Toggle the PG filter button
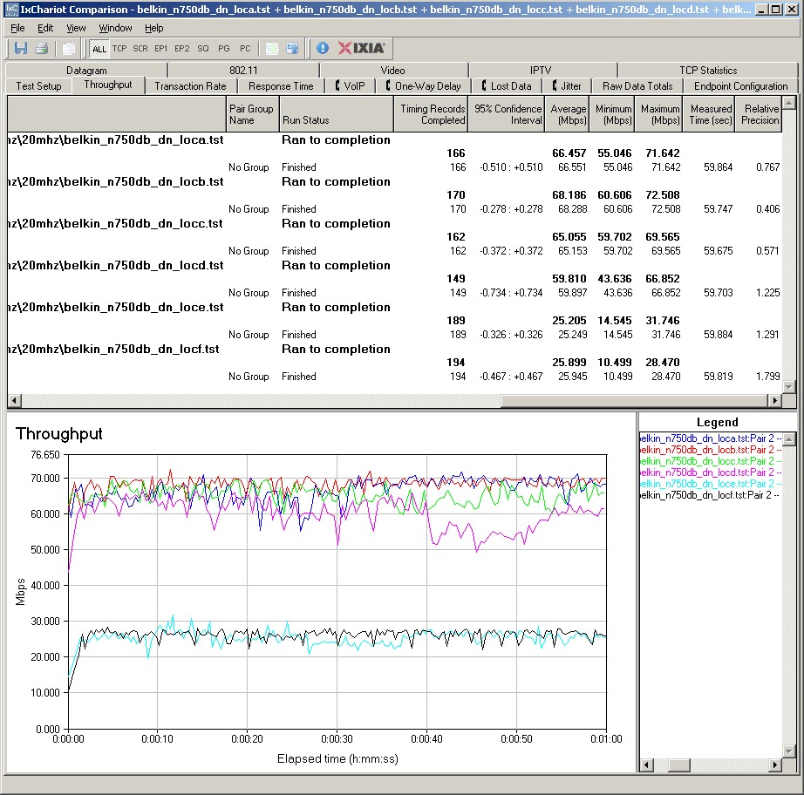 click(224, 49)
